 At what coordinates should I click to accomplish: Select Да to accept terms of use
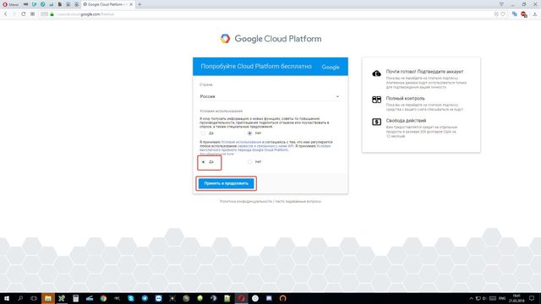(203, 161)
